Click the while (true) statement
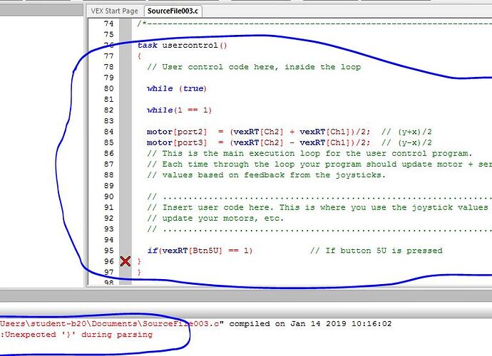The image size is (492, 356). click(x=176, y=88)
